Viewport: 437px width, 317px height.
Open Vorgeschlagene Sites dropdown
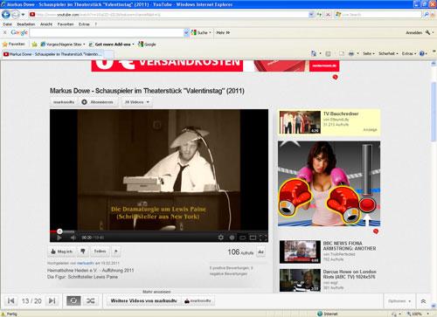(x=63, y=45)
